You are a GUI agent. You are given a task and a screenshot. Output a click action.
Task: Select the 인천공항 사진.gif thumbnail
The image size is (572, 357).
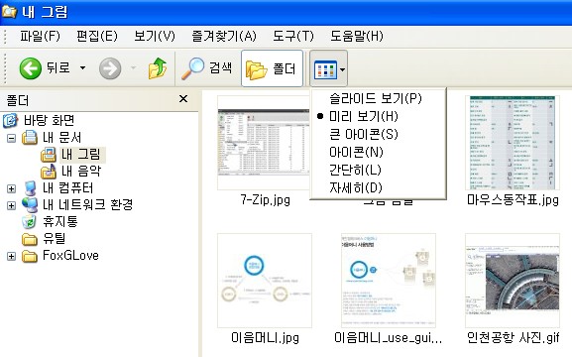513,281
